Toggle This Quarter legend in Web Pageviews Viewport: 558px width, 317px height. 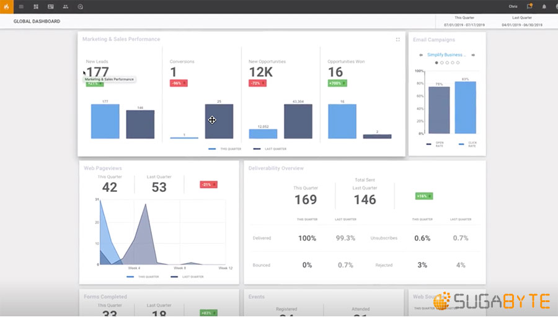(x=143, y=277)
